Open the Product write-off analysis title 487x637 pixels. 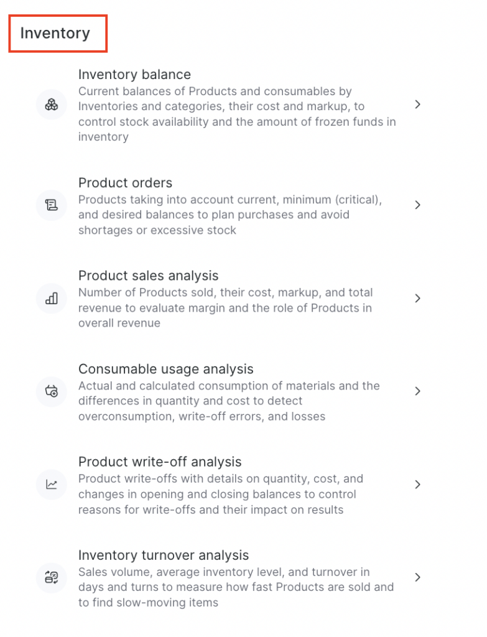160,462
